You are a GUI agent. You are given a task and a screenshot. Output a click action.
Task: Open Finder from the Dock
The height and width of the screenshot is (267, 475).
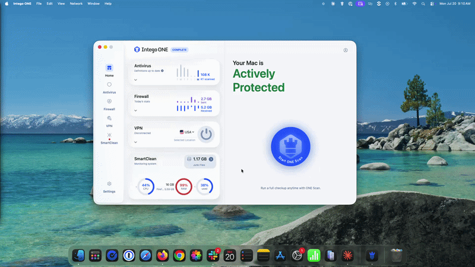click(78, 256)
